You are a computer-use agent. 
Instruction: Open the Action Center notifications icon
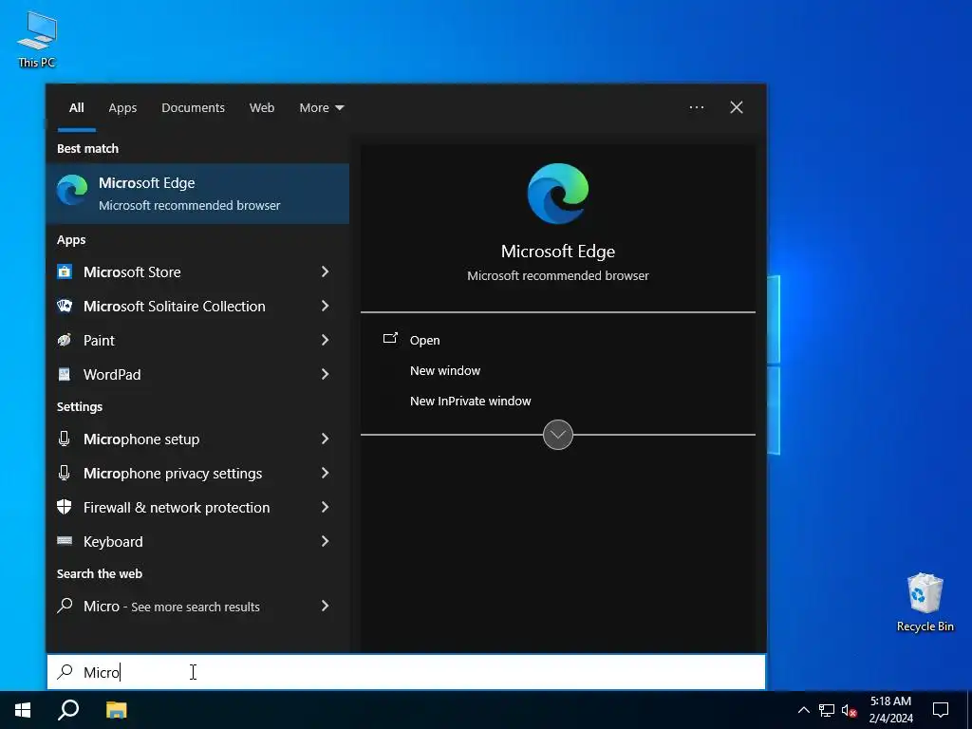(941, 710)
